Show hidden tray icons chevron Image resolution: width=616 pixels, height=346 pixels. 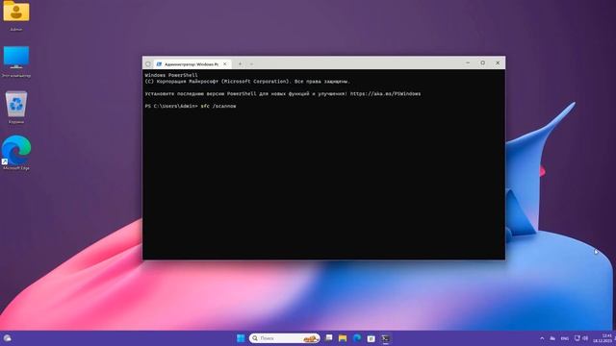pos(542,338)
